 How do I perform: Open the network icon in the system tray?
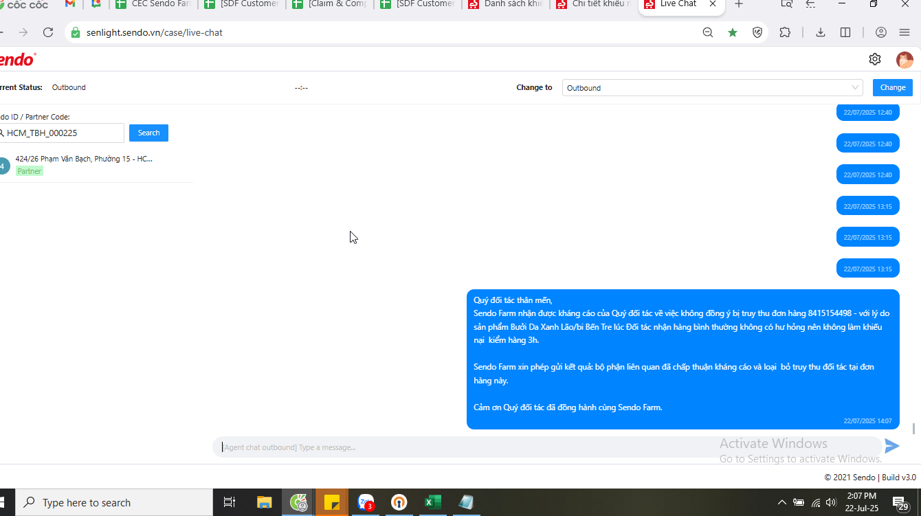816,502
